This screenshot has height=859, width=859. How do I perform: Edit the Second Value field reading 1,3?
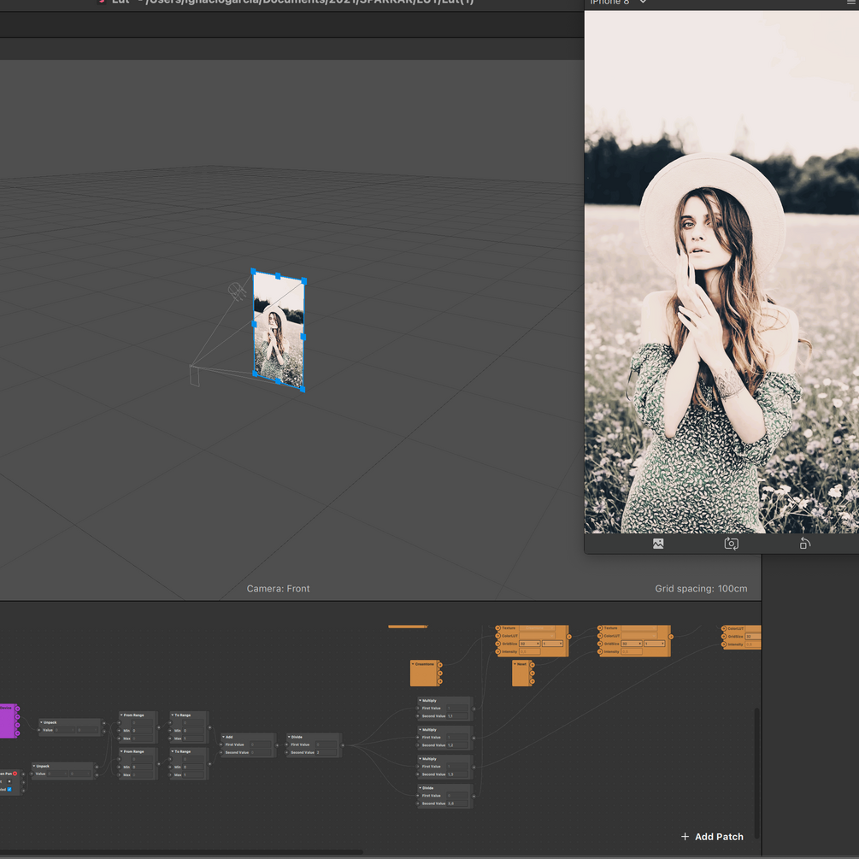pyautogui.click(x=458, y=774)
